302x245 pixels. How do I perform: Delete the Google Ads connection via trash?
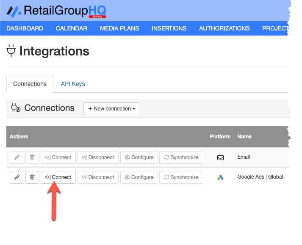pos(32,177)
